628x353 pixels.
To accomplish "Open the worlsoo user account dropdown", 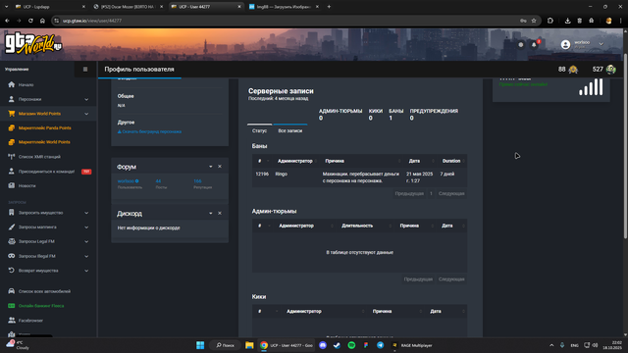I will [x=582, y=44].
